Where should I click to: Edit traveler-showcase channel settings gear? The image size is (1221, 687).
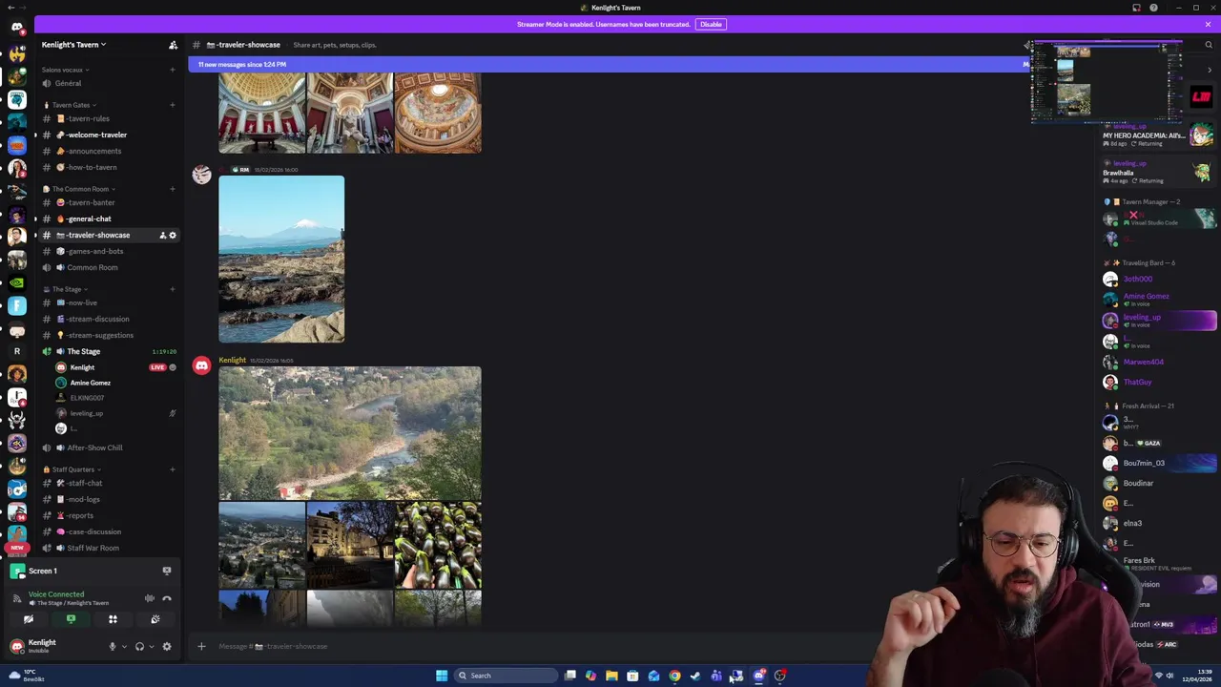pyautogui.click(x=173, y=235)
